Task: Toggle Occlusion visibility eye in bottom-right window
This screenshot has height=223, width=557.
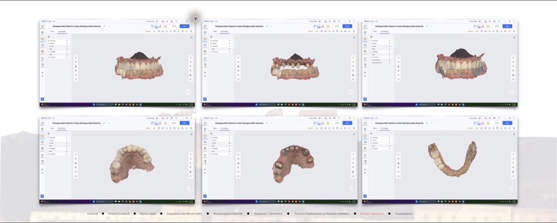Action: pyautogui.click(x=389, y=148)
